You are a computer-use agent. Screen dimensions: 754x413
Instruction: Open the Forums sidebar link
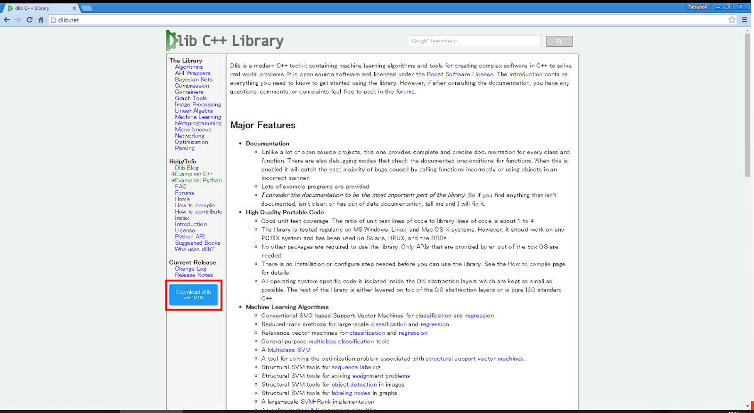184,193
